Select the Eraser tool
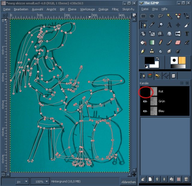Screen dimensions: 192x186 click(x=178, y=43)
